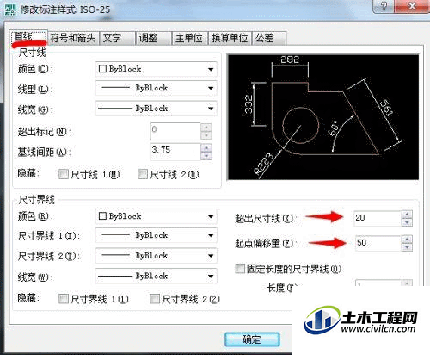Open extension line 颜色(R) dropdown
430x355 pixels.
click(x=156, y=216)
